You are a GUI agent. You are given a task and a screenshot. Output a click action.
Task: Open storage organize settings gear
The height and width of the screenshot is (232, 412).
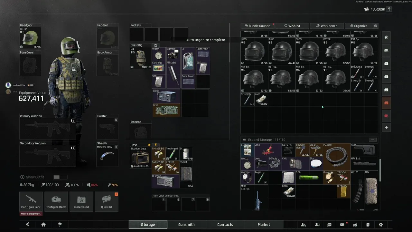tap(375, 26)
